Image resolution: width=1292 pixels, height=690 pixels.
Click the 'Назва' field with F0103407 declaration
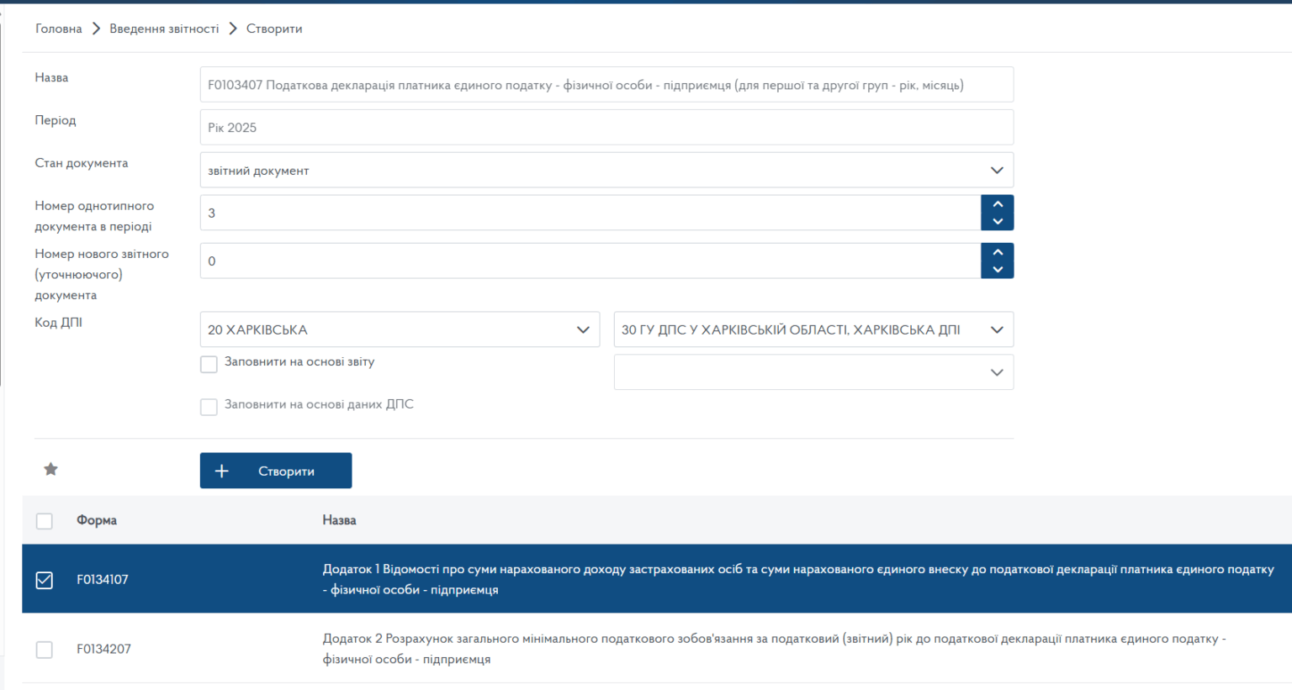pos(606,85)
